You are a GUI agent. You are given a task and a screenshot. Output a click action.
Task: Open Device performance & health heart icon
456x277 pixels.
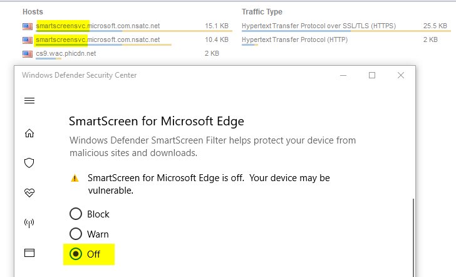click(x=29, y=193)
